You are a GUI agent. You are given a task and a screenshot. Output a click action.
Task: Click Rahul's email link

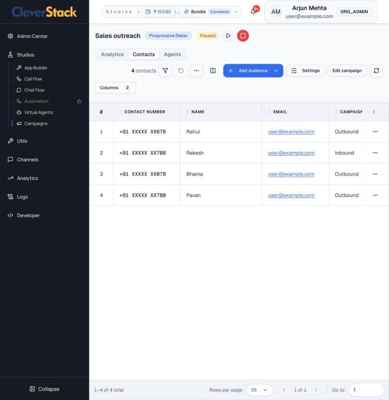click(x=291, y=132)
